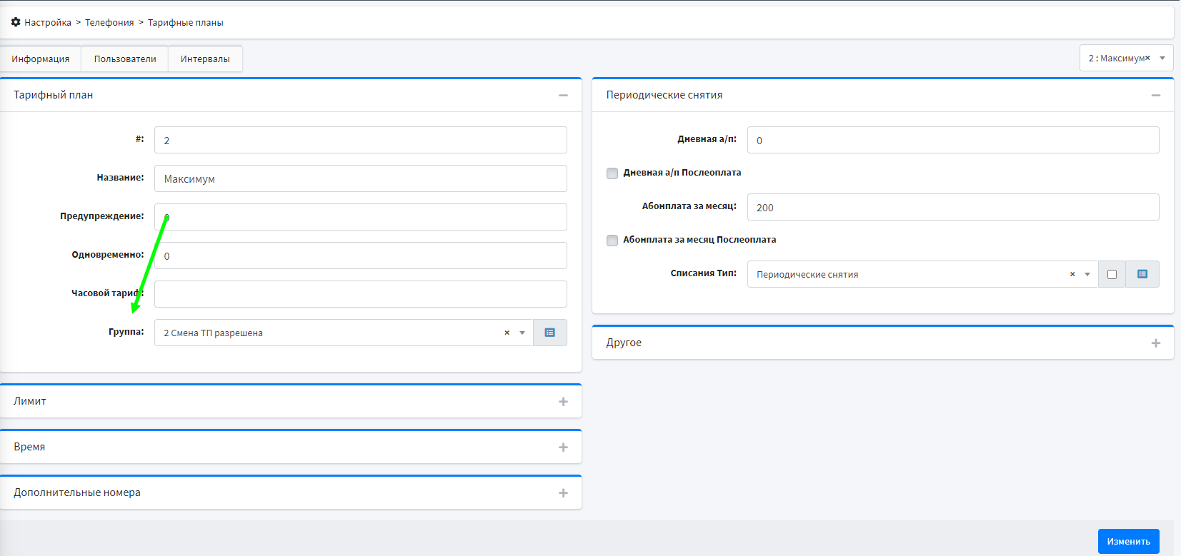The height and width of the screenshot is (556, 1181).
Task: Clear Списания Тип selection with x icon
Action: click(1072, 274)
